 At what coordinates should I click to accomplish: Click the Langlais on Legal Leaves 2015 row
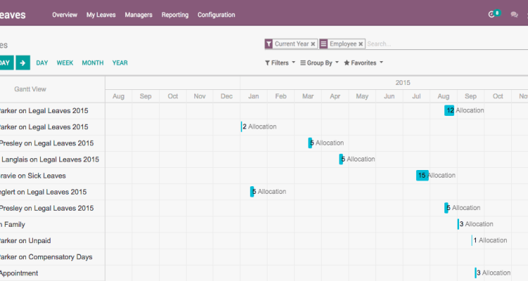click(50, 159)
